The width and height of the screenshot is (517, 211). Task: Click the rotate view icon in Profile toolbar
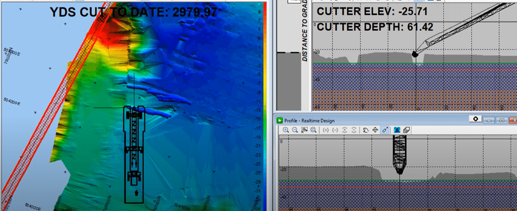(x=366, y=130)
